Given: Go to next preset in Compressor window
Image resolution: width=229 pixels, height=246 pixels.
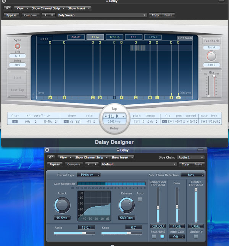Looking at the screenshot, I should tap(95, 164).
